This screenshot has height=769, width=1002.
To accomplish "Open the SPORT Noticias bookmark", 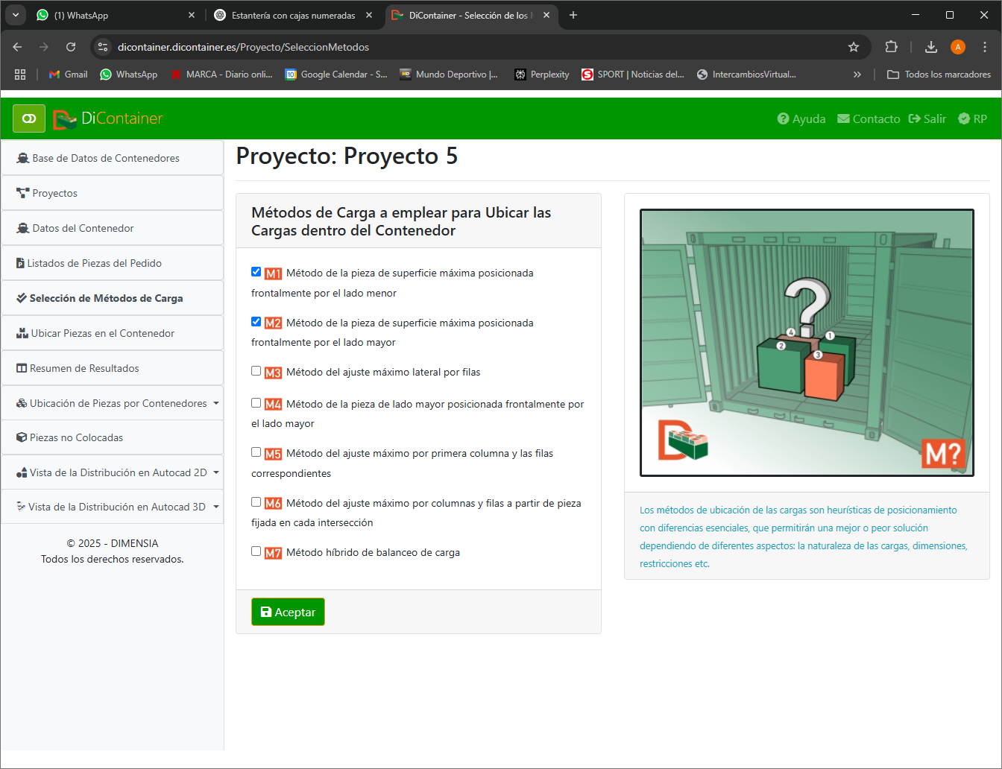I will (633, 75).
